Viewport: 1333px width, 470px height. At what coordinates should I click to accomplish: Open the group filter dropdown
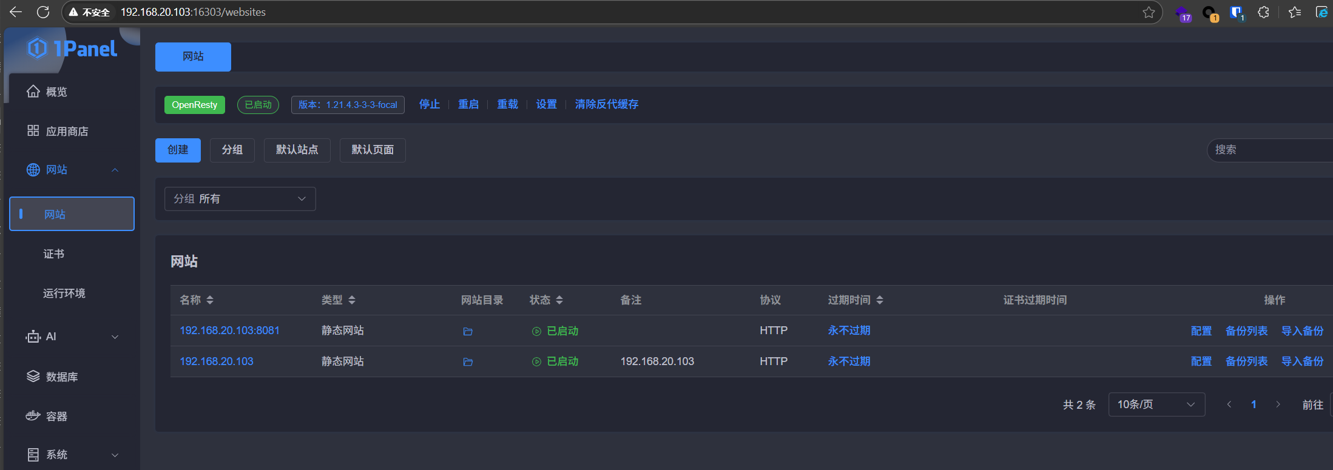click(240, 199)
